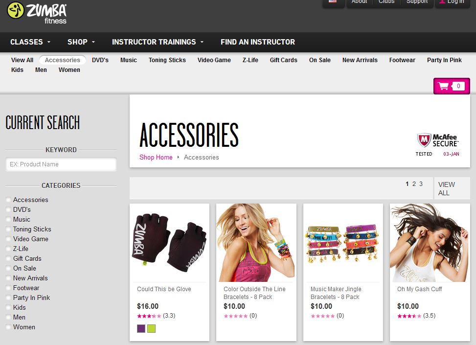Screen dimensions: 476x345
Task: Open the On Sale shop tab
Action: click(x=319, y=60)
